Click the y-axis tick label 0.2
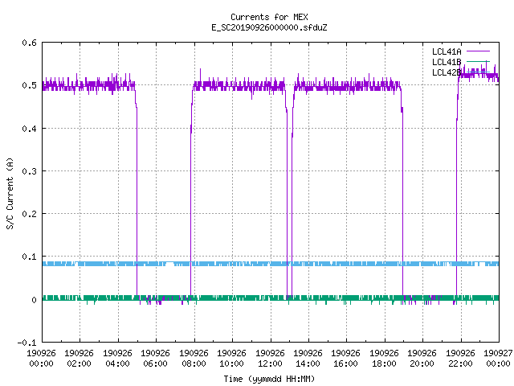Screen dimensions: 514x386 [x=29, y=214]
